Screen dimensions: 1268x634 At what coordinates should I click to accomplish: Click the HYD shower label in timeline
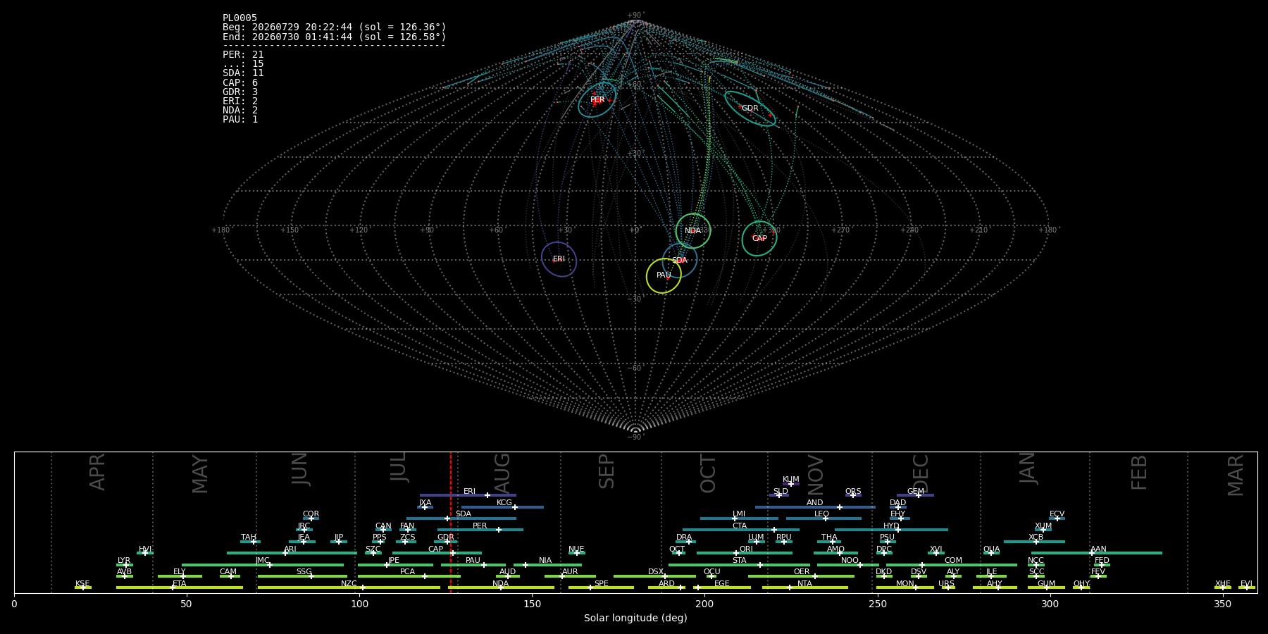891,526
